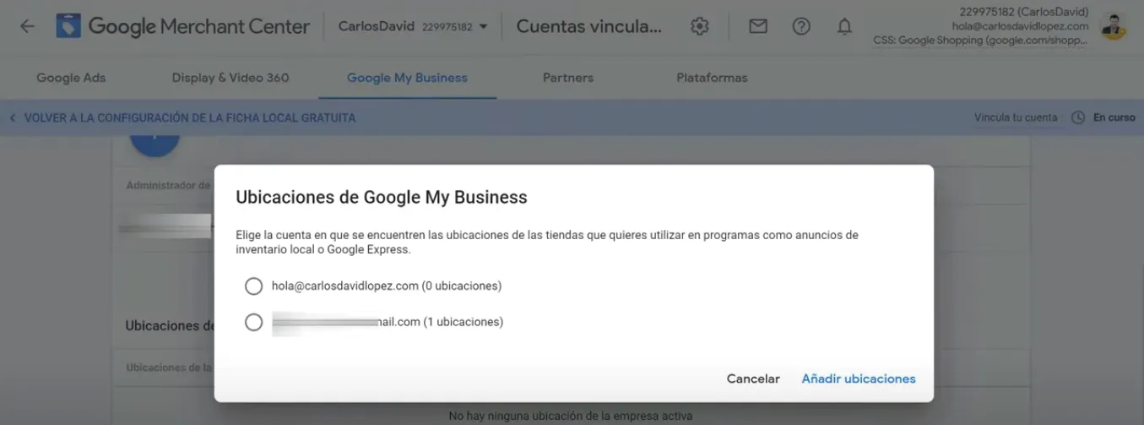Click the clock icon beside En curso
Image resolution: width=1144 pixels, height=425 pixels.
pos(1077,117)
